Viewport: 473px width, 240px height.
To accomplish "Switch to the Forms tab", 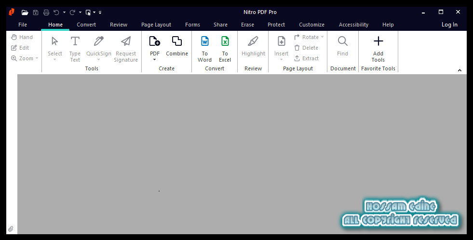I will pos(192,25).
